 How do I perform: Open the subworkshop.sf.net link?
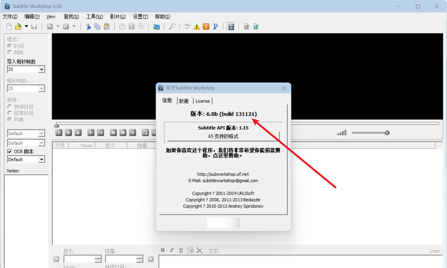click(x=223, y=174)
